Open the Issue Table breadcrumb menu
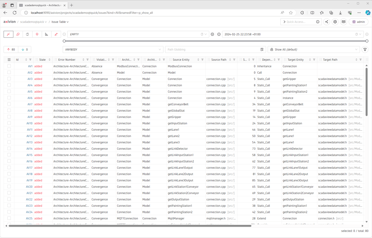This screenshot has width=372, height=238. pos(60,22)
